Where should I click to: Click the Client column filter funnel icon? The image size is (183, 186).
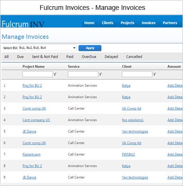point(154,74)
